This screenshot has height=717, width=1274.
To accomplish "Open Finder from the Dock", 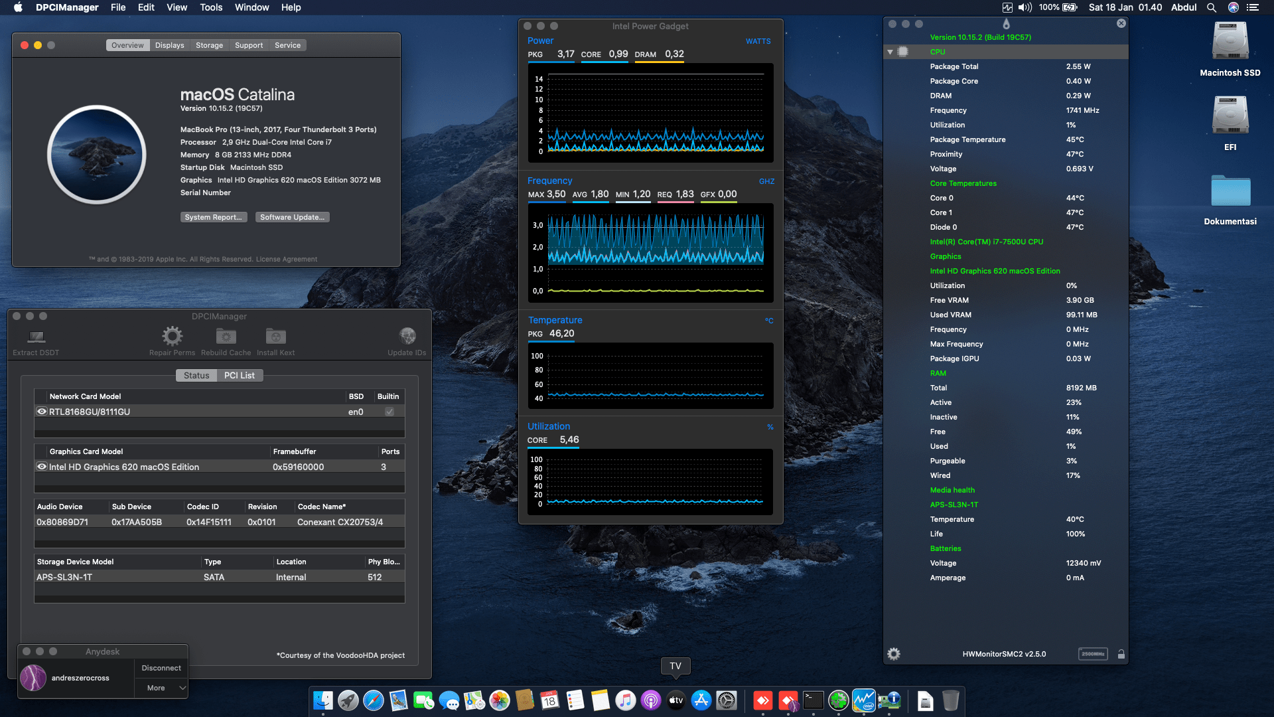I will (323, 700).
